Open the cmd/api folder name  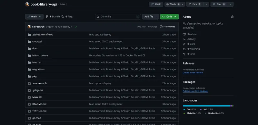[x=37, y=42]
